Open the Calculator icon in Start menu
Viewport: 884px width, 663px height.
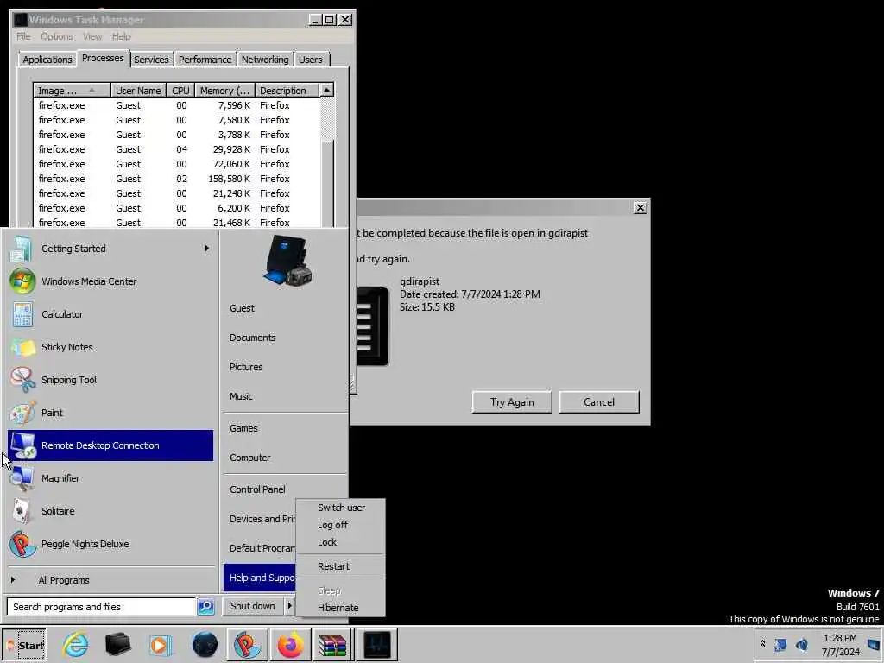coord(22,314)
